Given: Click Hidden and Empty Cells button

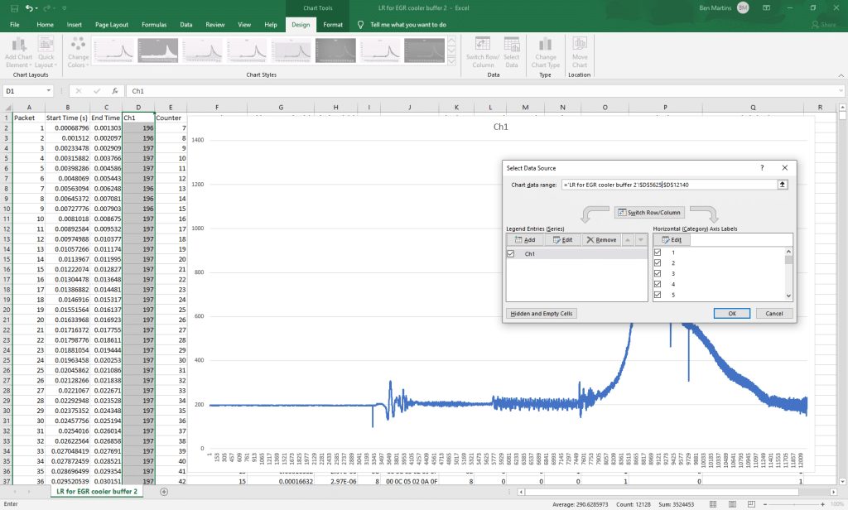Looking at the screenshot, I should pos(542,314).
